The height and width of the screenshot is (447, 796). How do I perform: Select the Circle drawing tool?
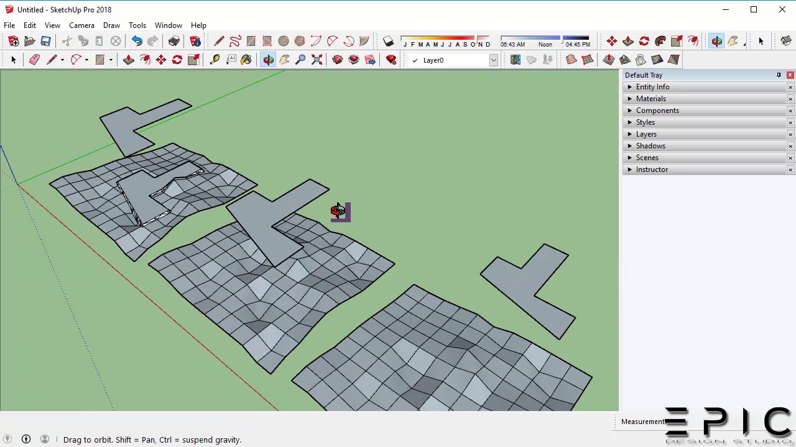284,41
